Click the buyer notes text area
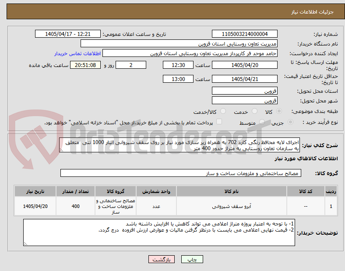 coord(159,232)
